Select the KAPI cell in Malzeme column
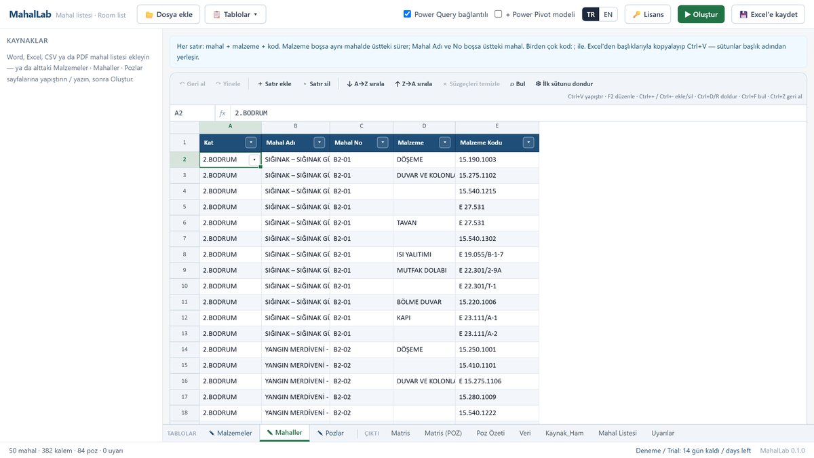814x458 pixels. (424, 318)
